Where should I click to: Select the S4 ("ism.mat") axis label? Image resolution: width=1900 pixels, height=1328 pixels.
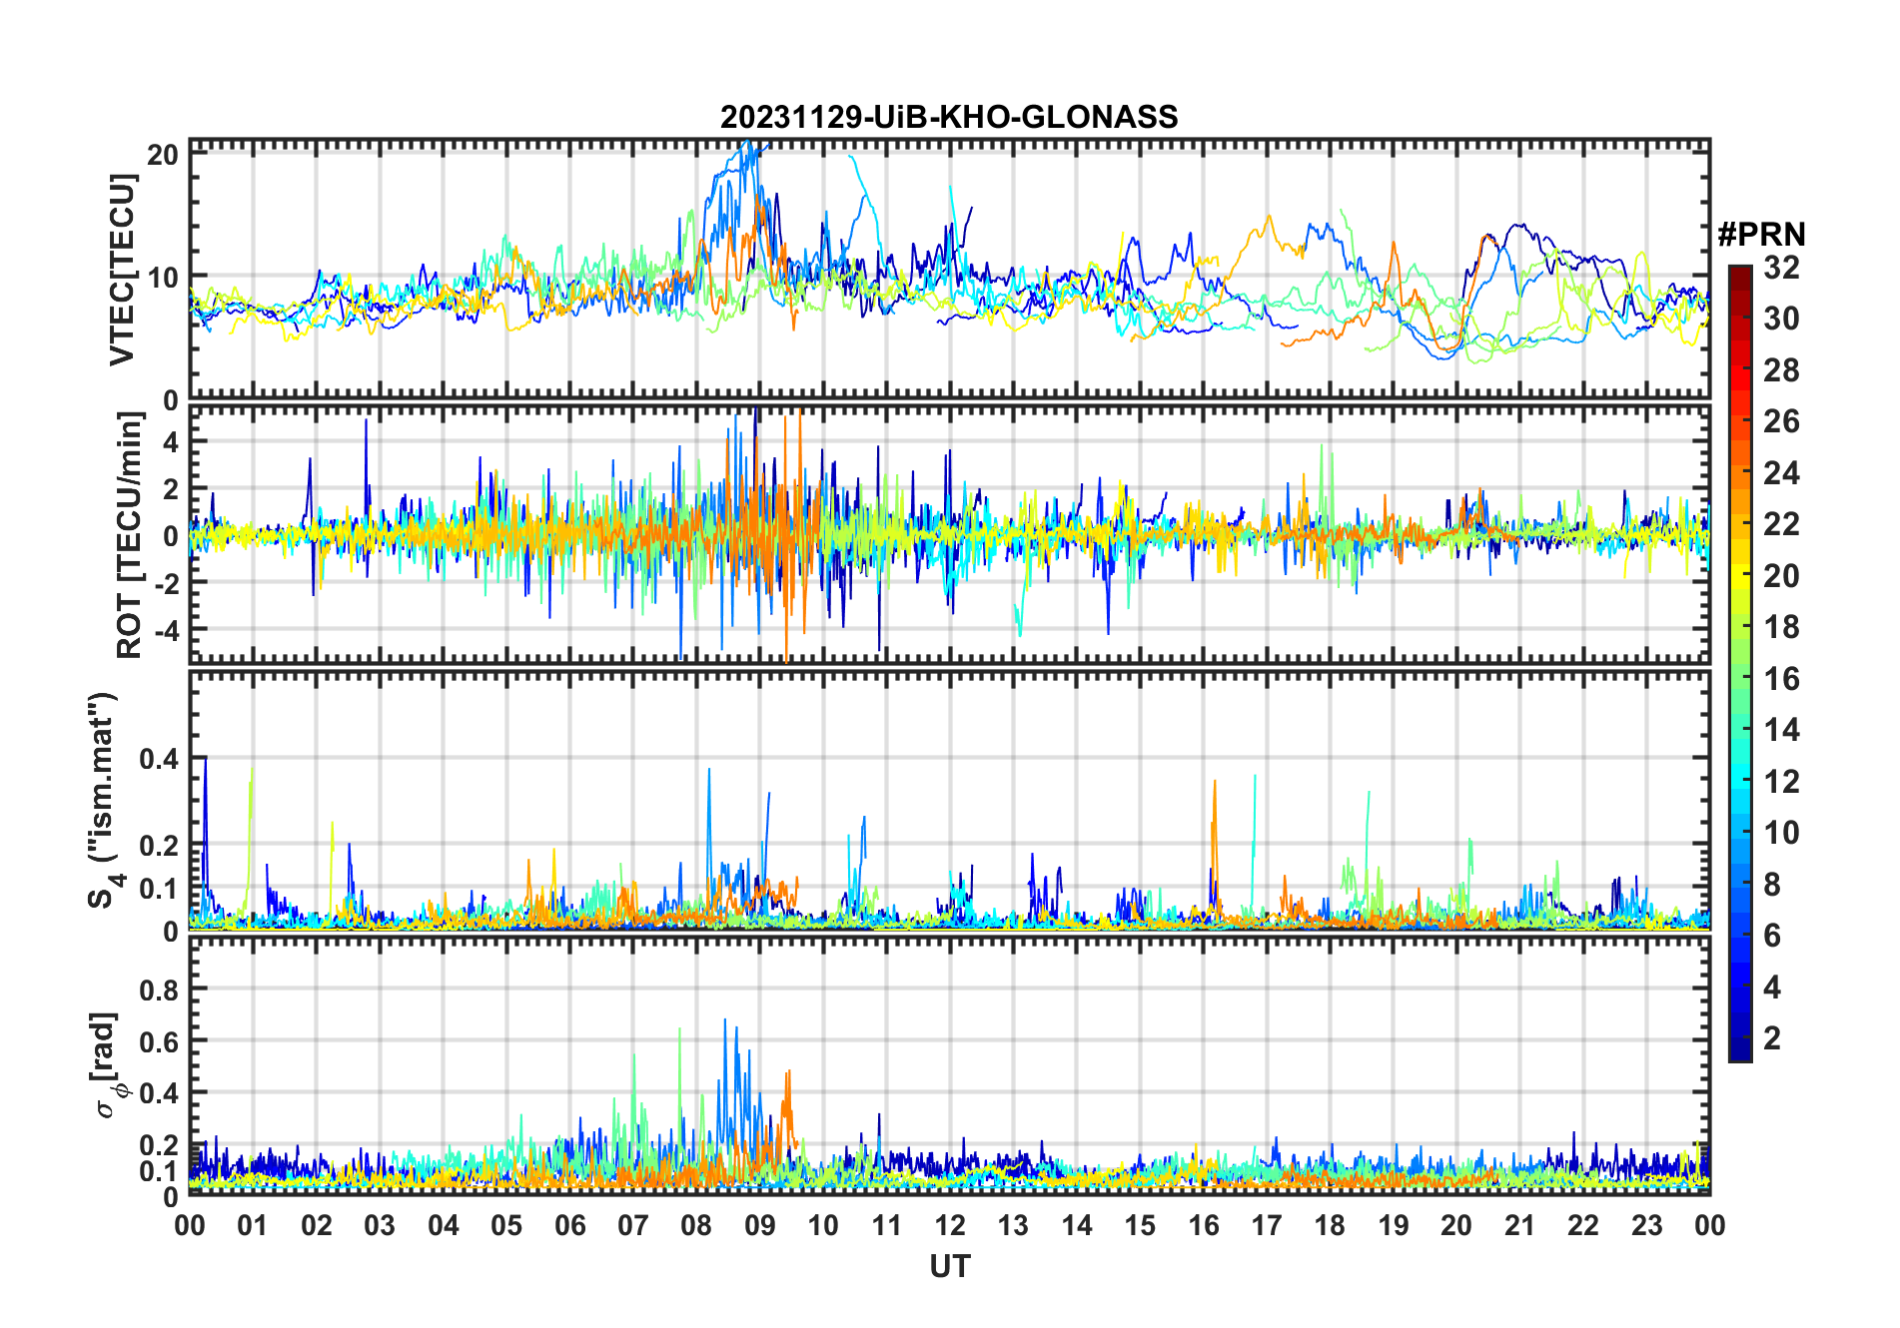pos(103,801)
